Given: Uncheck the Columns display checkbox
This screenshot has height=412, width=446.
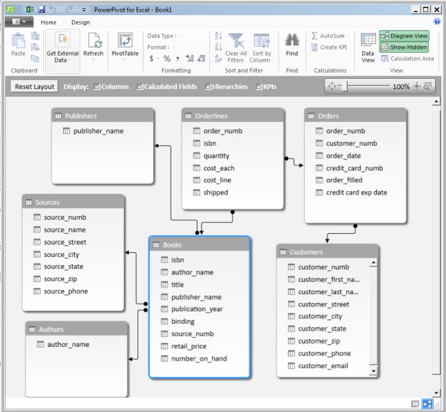Looking at the screenshot, I should (x=97, y=86).
